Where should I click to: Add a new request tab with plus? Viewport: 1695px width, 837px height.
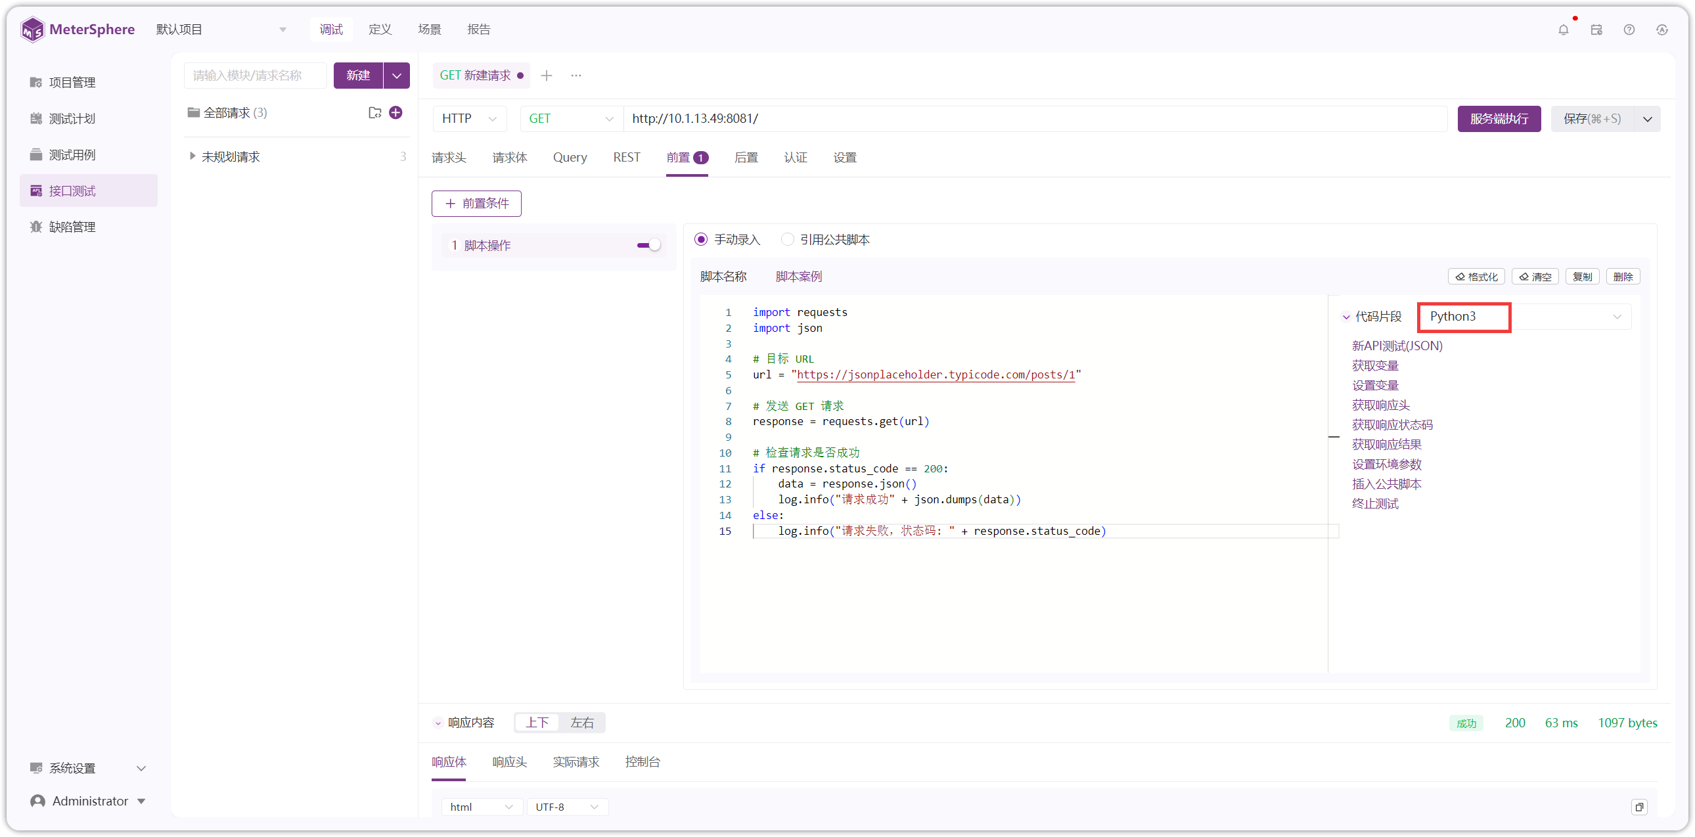point(546,76)
